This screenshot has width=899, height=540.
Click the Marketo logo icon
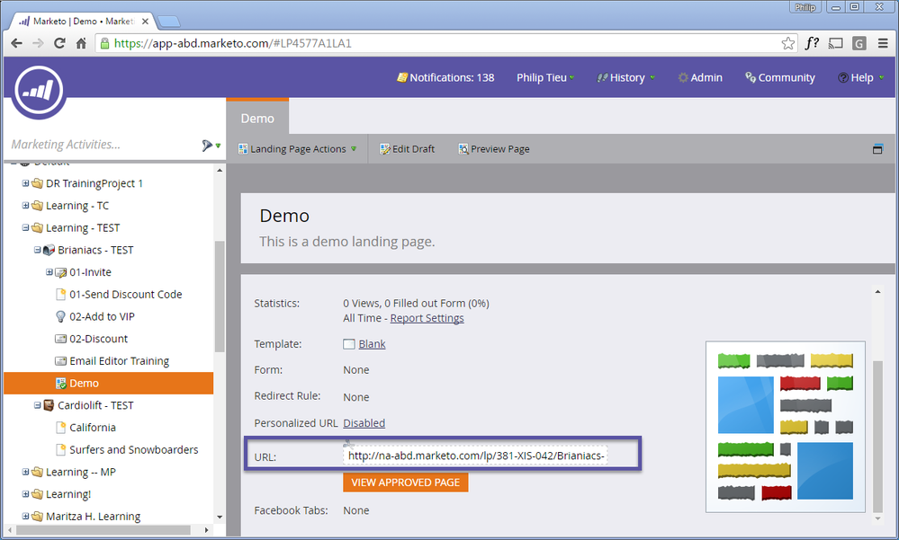tap(39, 92)
